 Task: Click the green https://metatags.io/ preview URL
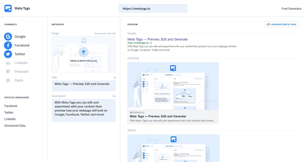tap(138, 43)
